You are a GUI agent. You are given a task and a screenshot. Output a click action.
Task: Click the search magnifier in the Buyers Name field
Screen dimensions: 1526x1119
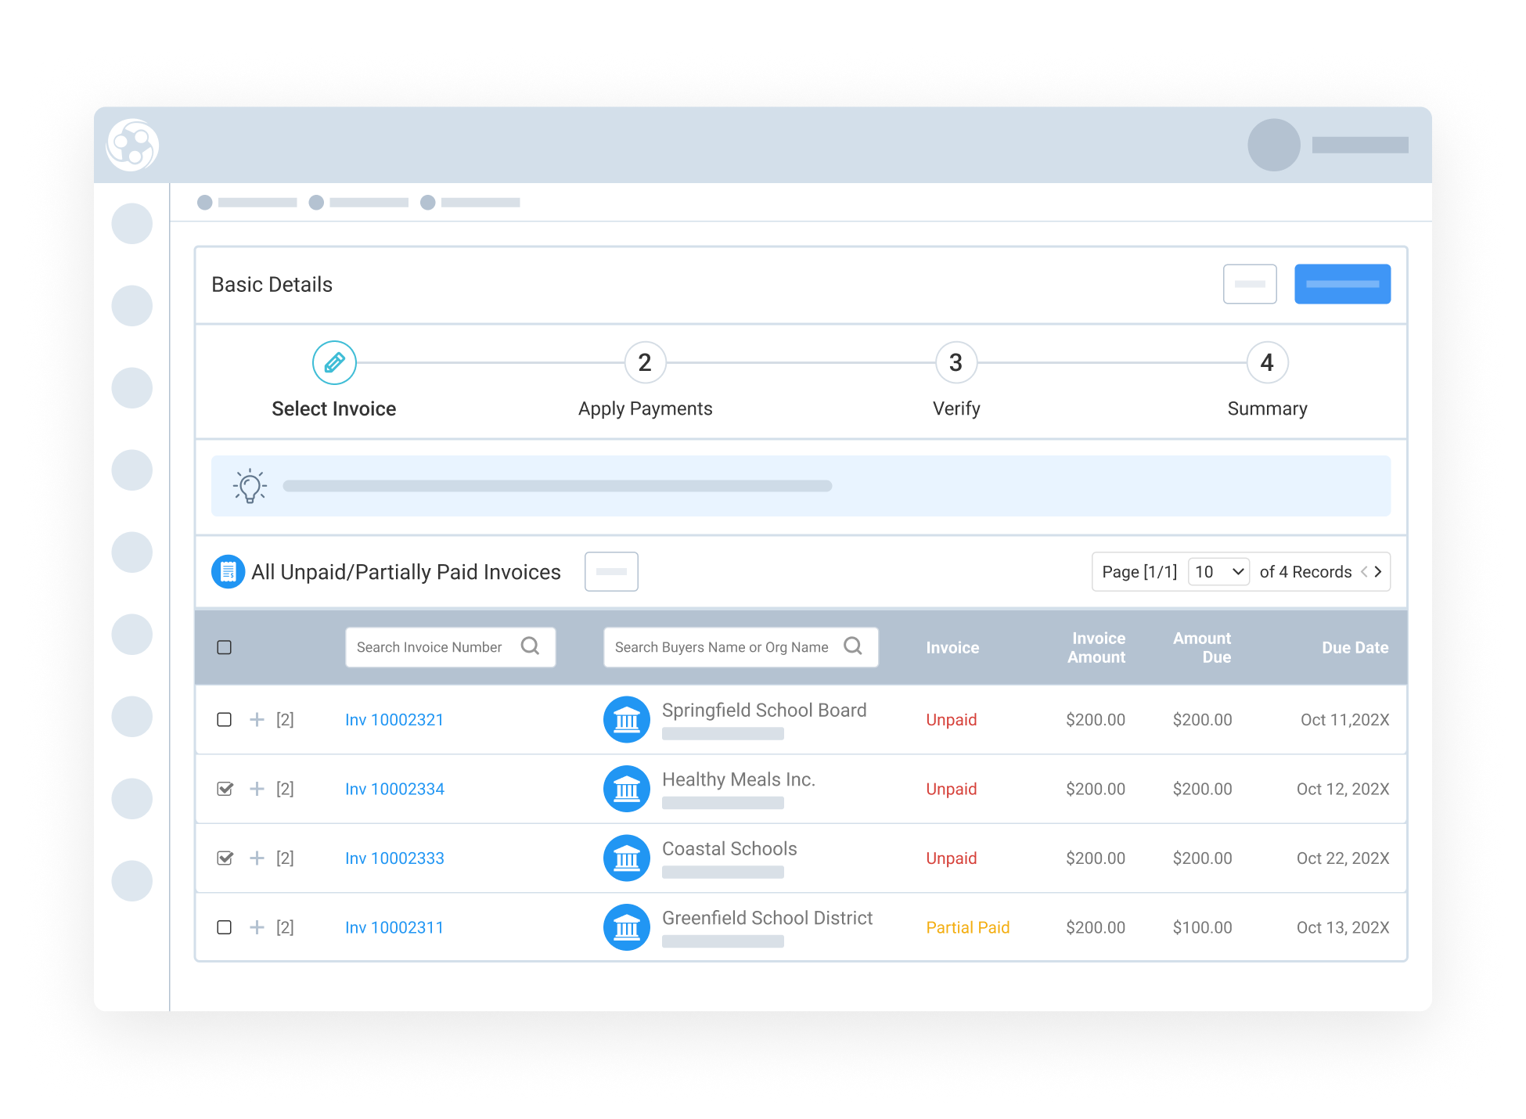click(853, 646)
